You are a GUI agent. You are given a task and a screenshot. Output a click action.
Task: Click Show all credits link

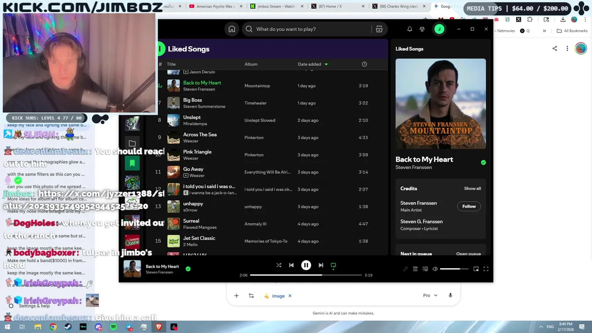pos(472,189)
